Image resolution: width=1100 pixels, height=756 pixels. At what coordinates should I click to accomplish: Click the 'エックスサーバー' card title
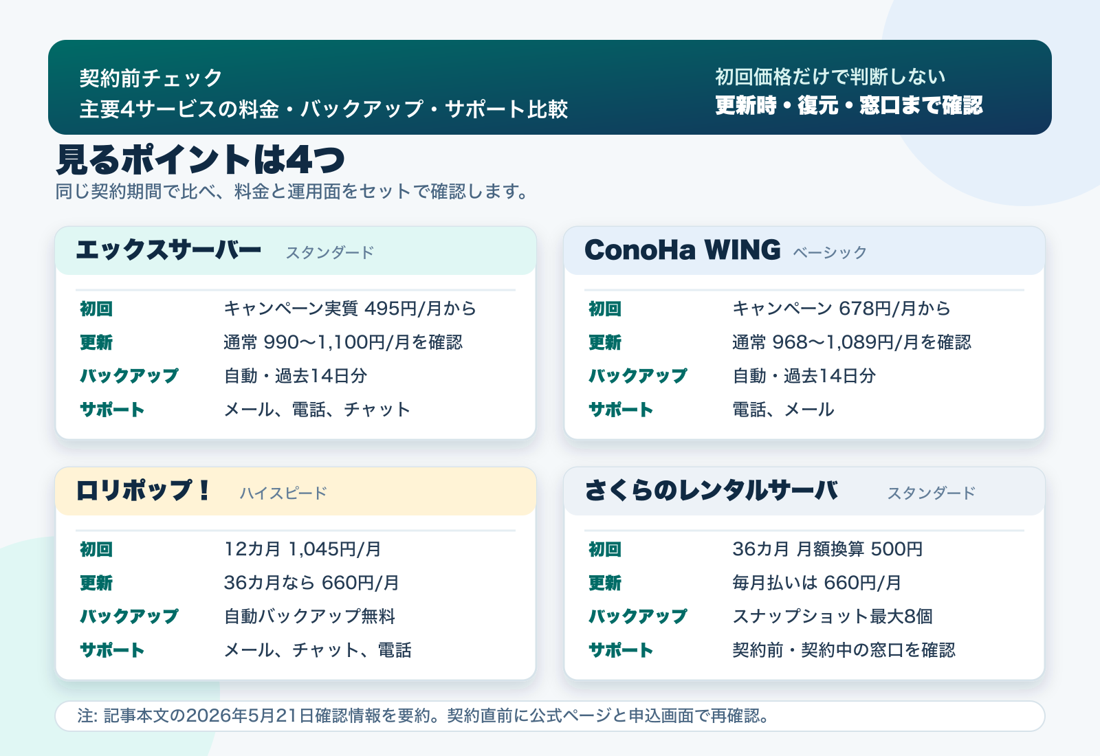tap(168, 249)
